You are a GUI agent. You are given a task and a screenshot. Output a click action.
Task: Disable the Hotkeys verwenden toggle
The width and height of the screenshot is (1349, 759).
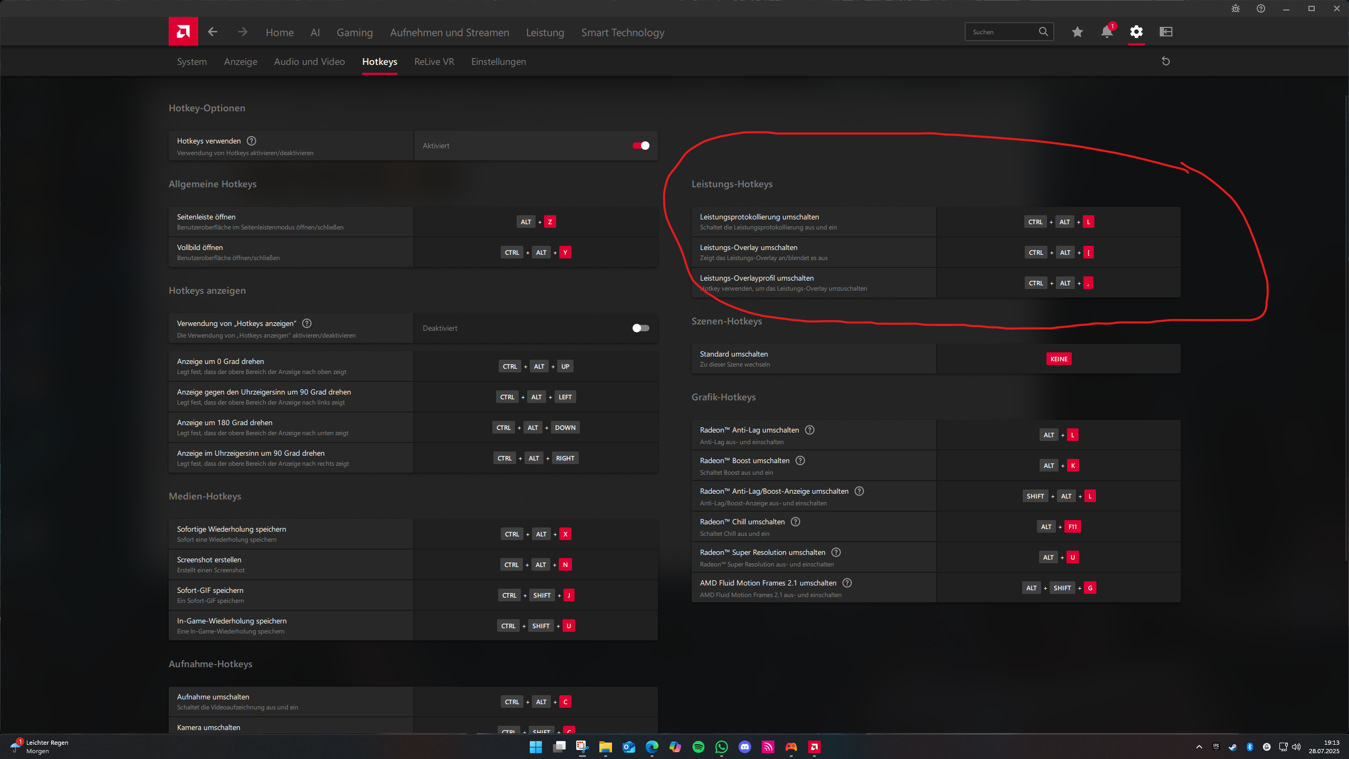point(640,146)
